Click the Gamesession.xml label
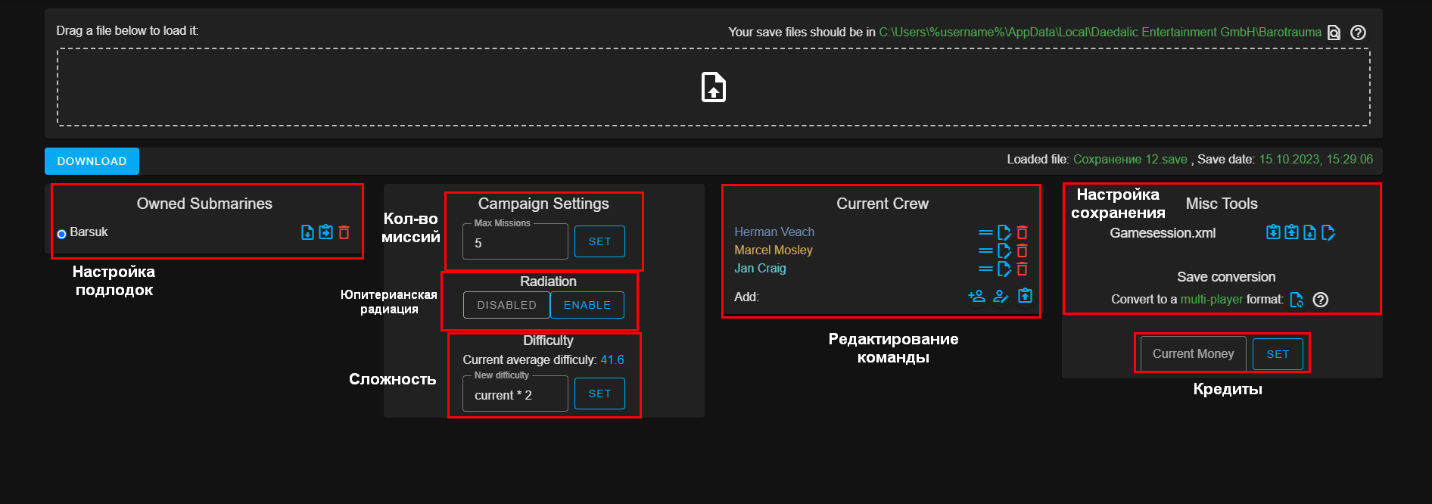 (1163, 233)
